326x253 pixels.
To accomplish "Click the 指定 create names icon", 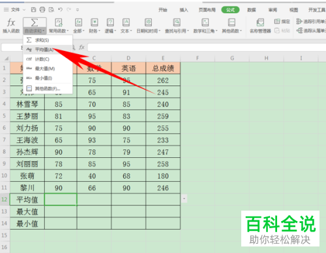I will click(277, 22).
